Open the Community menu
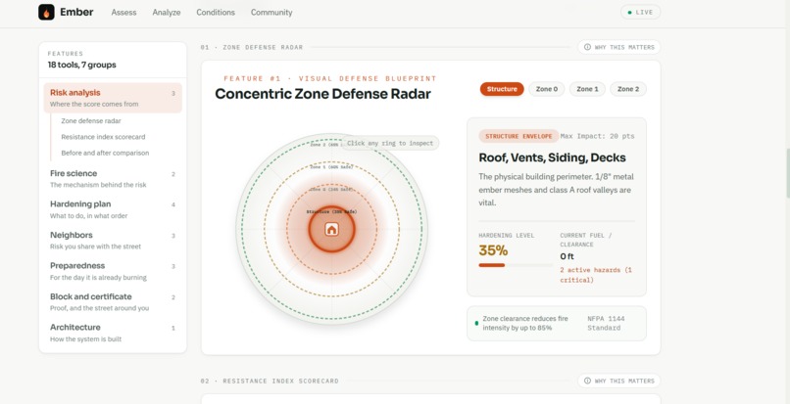 272,13
